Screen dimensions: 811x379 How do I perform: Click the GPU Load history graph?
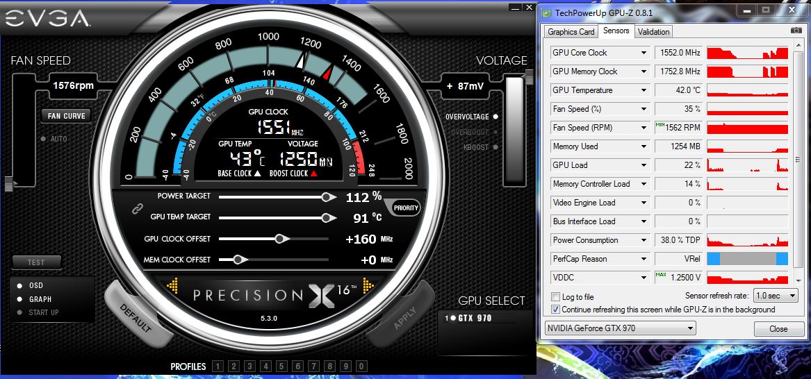[747, 165]
